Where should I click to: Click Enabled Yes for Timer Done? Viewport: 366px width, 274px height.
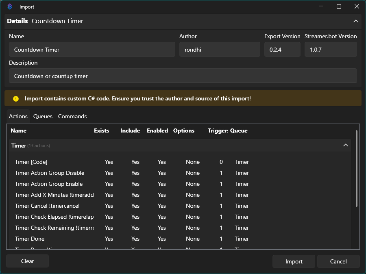point(161,239)
